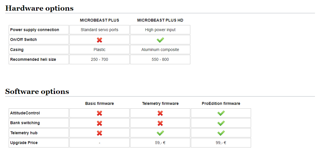Screen dimensions: 317x155
Task: Click the Software options heading
Action: pos(37,91)
